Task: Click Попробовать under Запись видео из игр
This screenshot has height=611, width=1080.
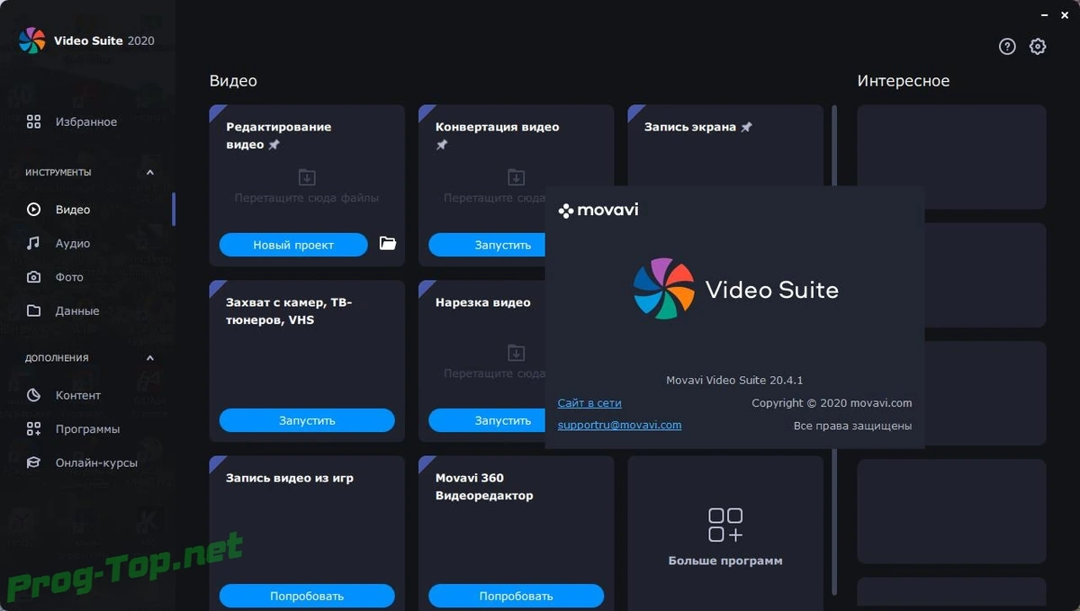Action: (x=307, y=596)
